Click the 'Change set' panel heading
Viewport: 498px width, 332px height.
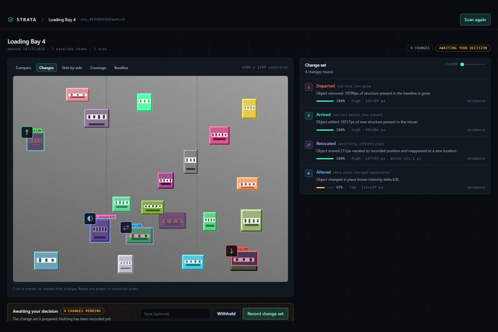pyautogui.click(x=315, y=65)
